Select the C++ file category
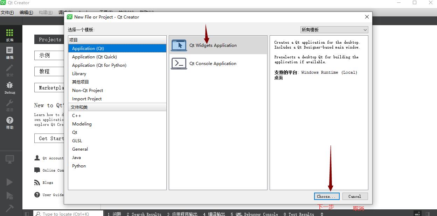Screen dimensions: 437x216 (117, 115)
